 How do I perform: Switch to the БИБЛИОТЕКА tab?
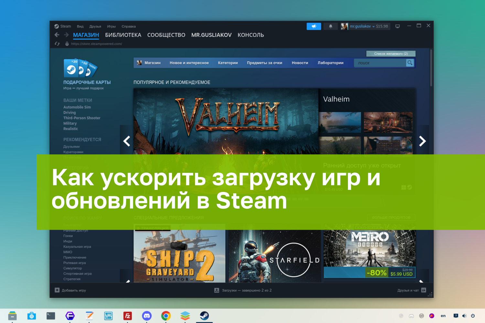pos(123,35)
